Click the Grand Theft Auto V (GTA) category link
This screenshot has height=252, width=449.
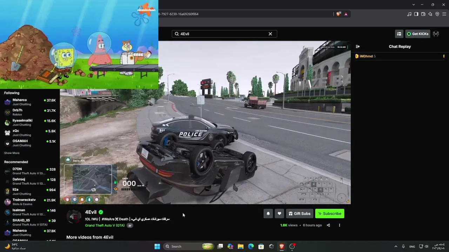click(x=105, y=225)
